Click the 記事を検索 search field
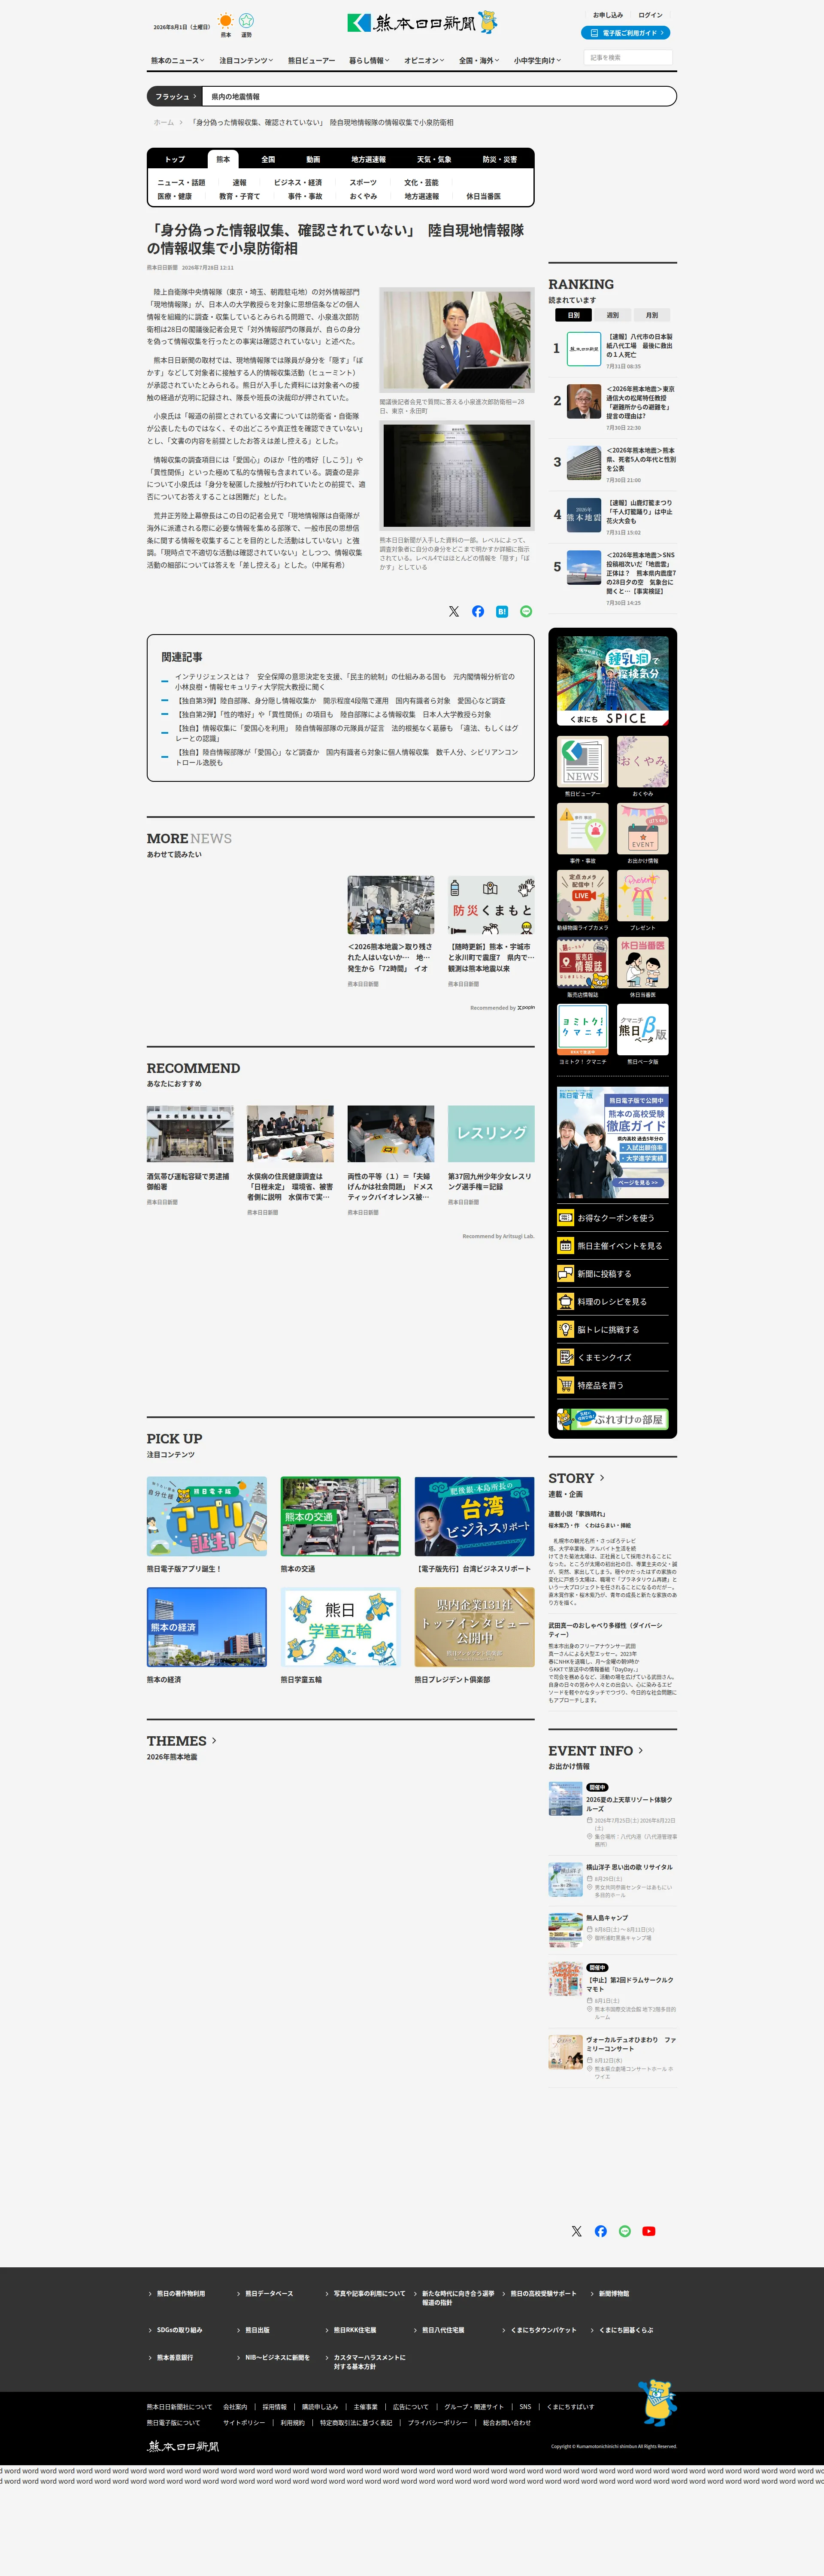Screen dimensions: 824x2576 pyautogui.click(x=628, y=58)
